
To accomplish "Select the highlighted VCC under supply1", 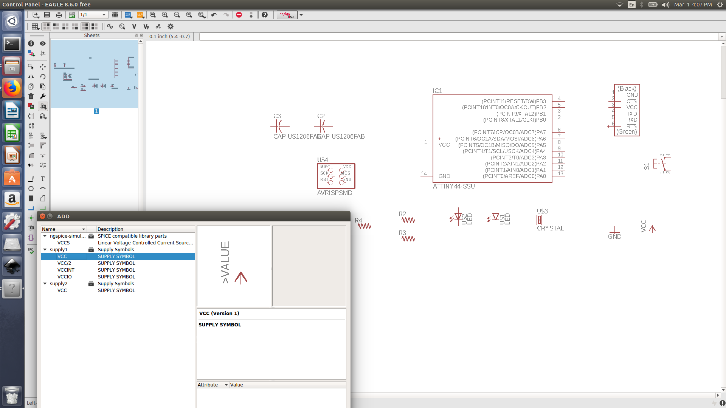I will 118,257.
